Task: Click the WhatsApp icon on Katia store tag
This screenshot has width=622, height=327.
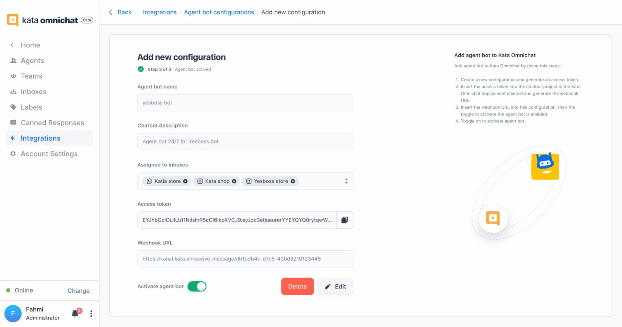Action: pos(149,181)
